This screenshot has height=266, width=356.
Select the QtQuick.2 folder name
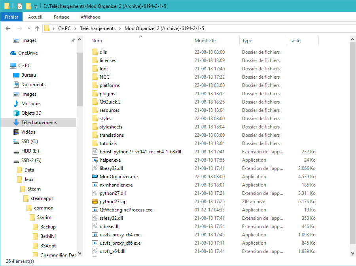point(110,102)
